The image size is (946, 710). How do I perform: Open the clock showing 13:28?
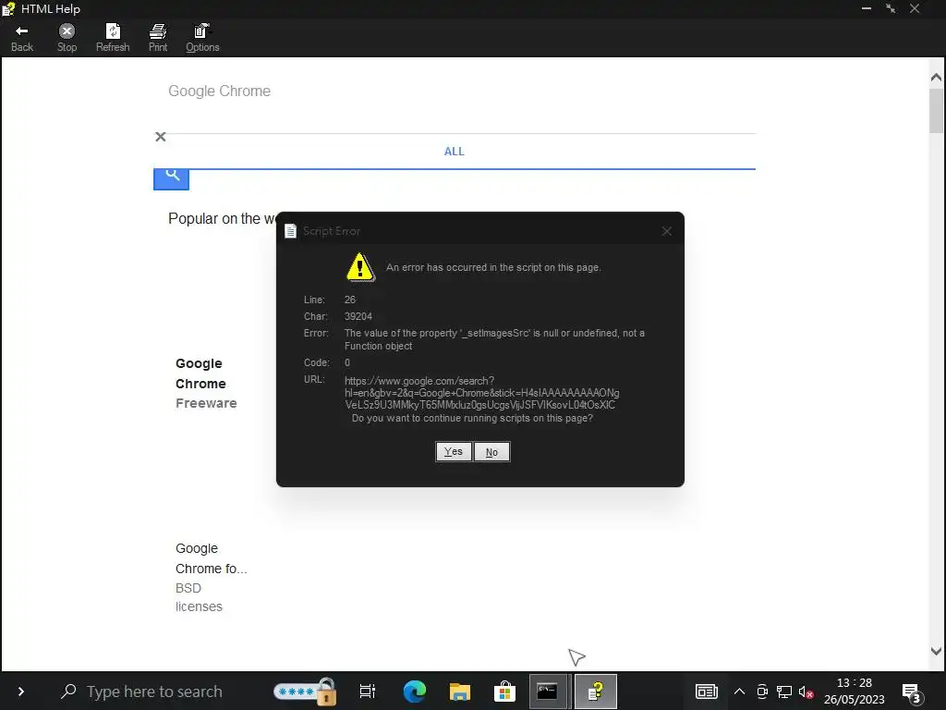(855, 692)
